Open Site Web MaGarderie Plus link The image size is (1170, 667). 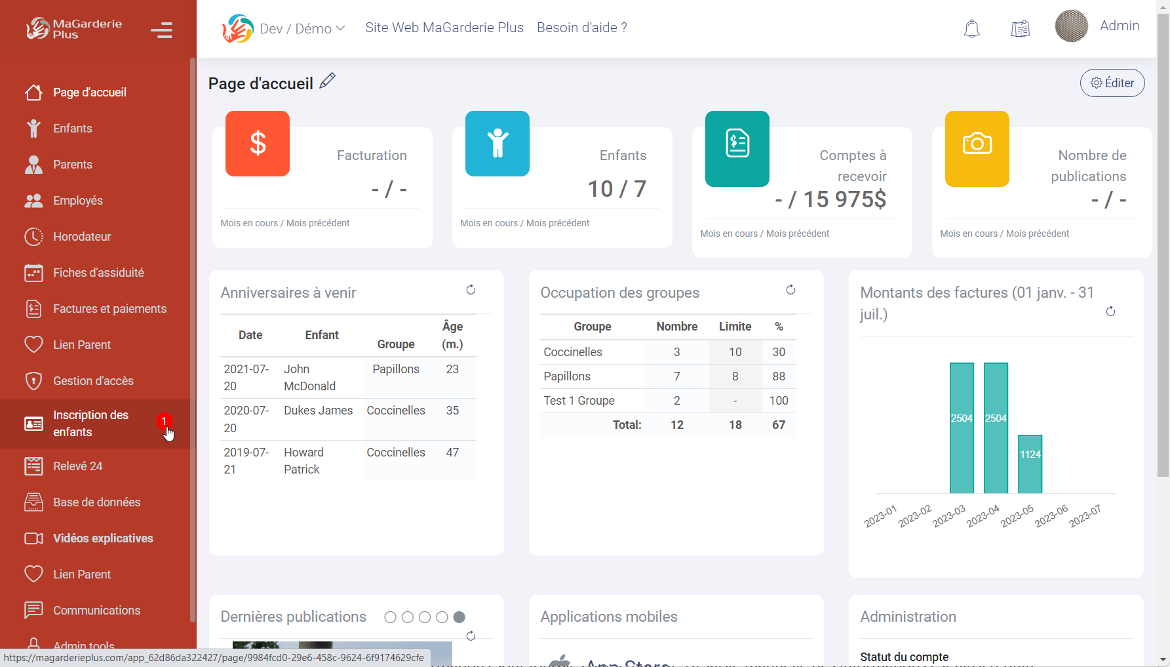[444, 28]
